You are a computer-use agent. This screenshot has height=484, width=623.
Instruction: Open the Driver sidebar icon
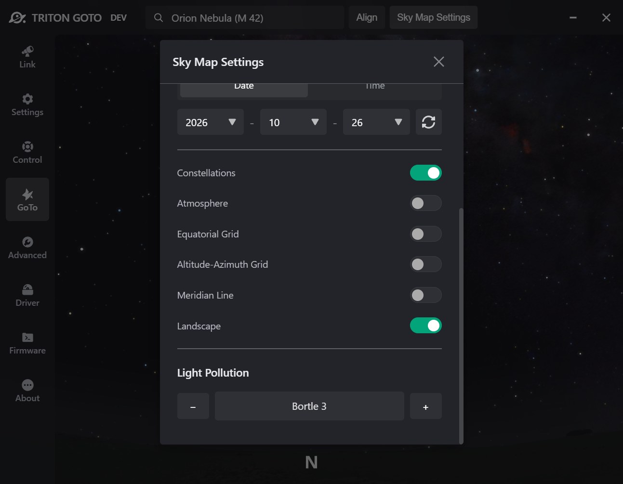pyautogui.click(x=27, y=296)
